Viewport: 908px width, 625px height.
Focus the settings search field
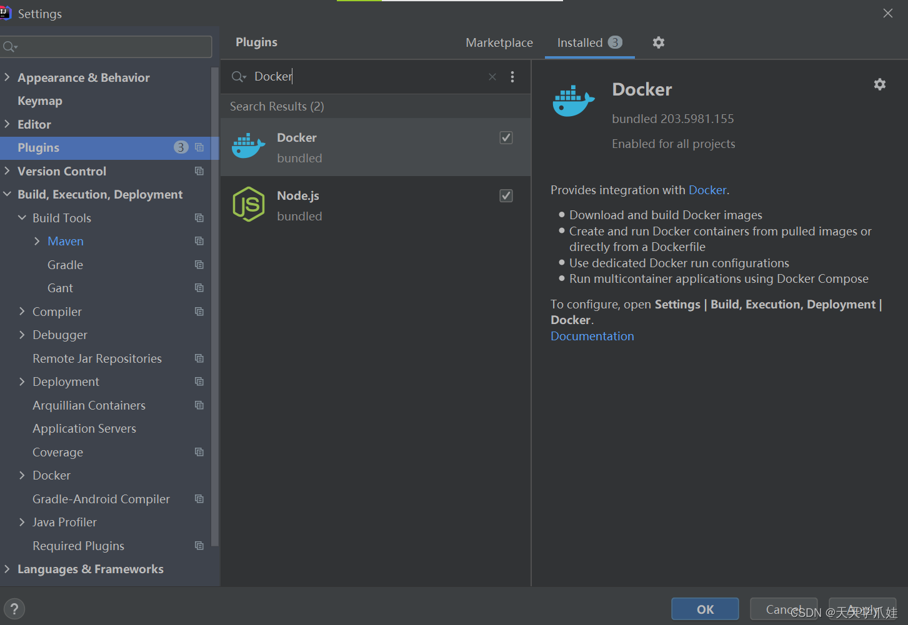106,47
